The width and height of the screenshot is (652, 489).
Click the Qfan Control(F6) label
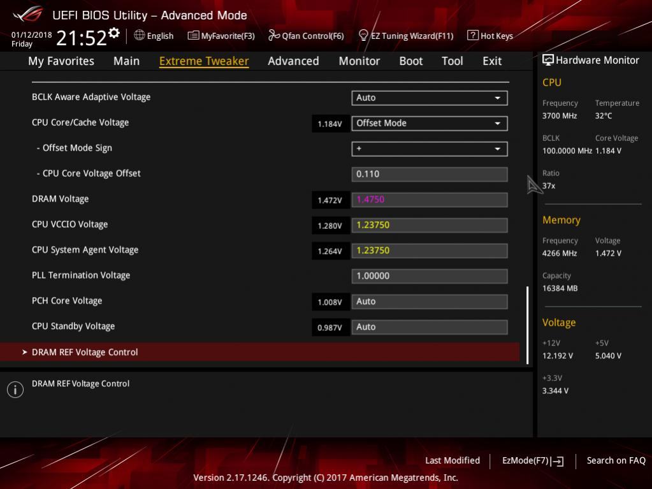point(313,36)
